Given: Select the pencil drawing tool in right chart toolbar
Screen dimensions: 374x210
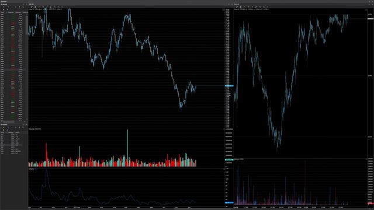Looking at the screenshot, I should tap(237, 7).
